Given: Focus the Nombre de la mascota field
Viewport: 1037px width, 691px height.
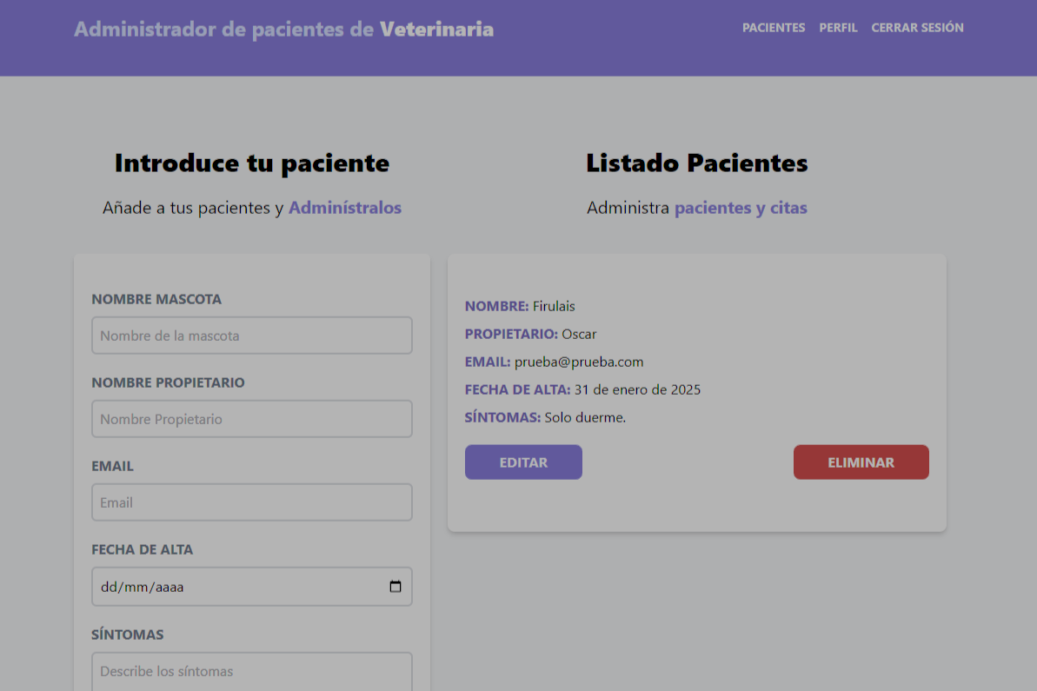Looking at the screenshot, I should pos(251,336).
